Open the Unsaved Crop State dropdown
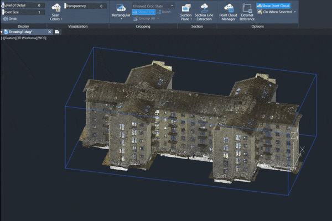Screen dimensions: 332x221 tap(153, 6)
